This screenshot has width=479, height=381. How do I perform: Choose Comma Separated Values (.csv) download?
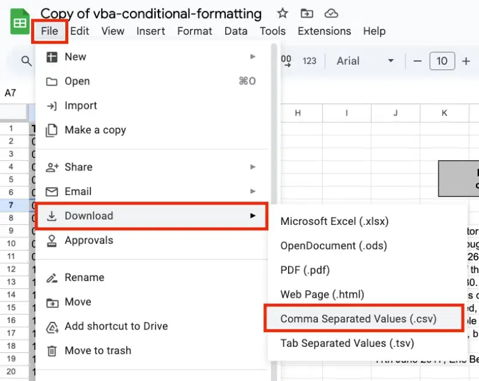pyautogui.click(x=358, y=319)
